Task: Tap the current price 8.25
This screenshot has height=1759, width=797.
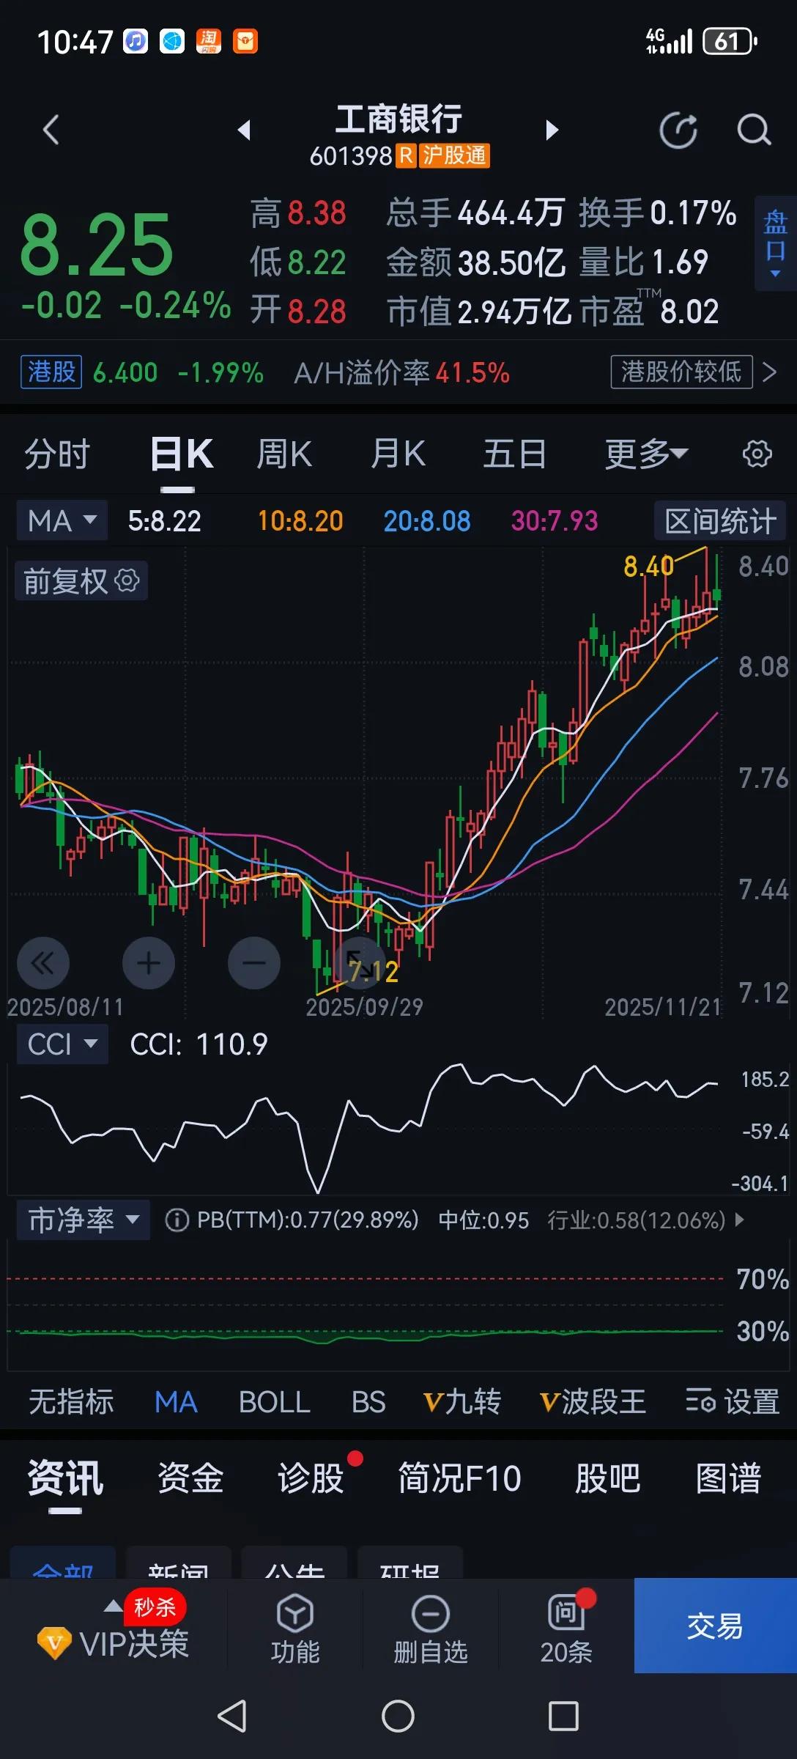Action: (x=97, y=244)
